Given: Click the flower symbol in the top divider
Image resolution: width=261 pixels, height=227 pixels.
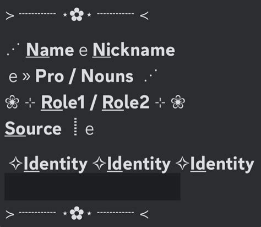Looking at the screenshot, I should 77,14.
